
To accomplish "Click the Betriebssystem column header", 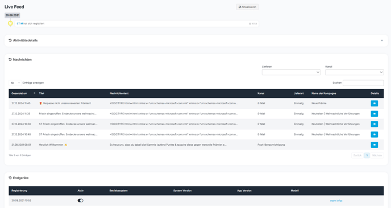I will (x=118, y=190).
